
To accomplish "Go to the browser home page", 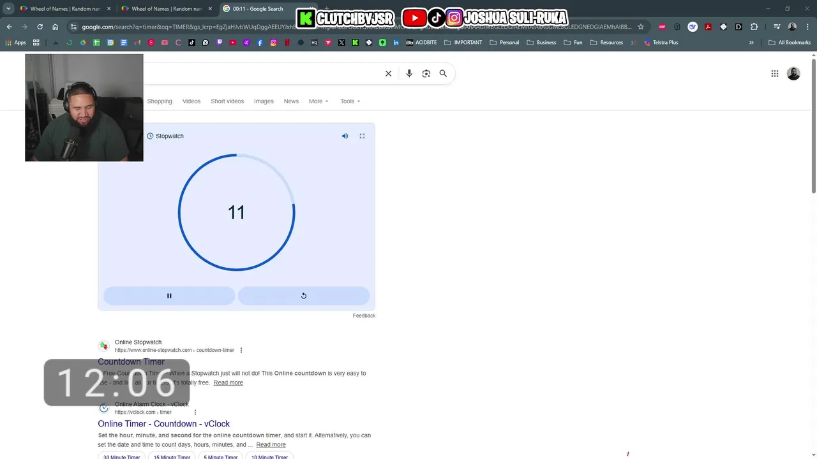I will point(56,27).
